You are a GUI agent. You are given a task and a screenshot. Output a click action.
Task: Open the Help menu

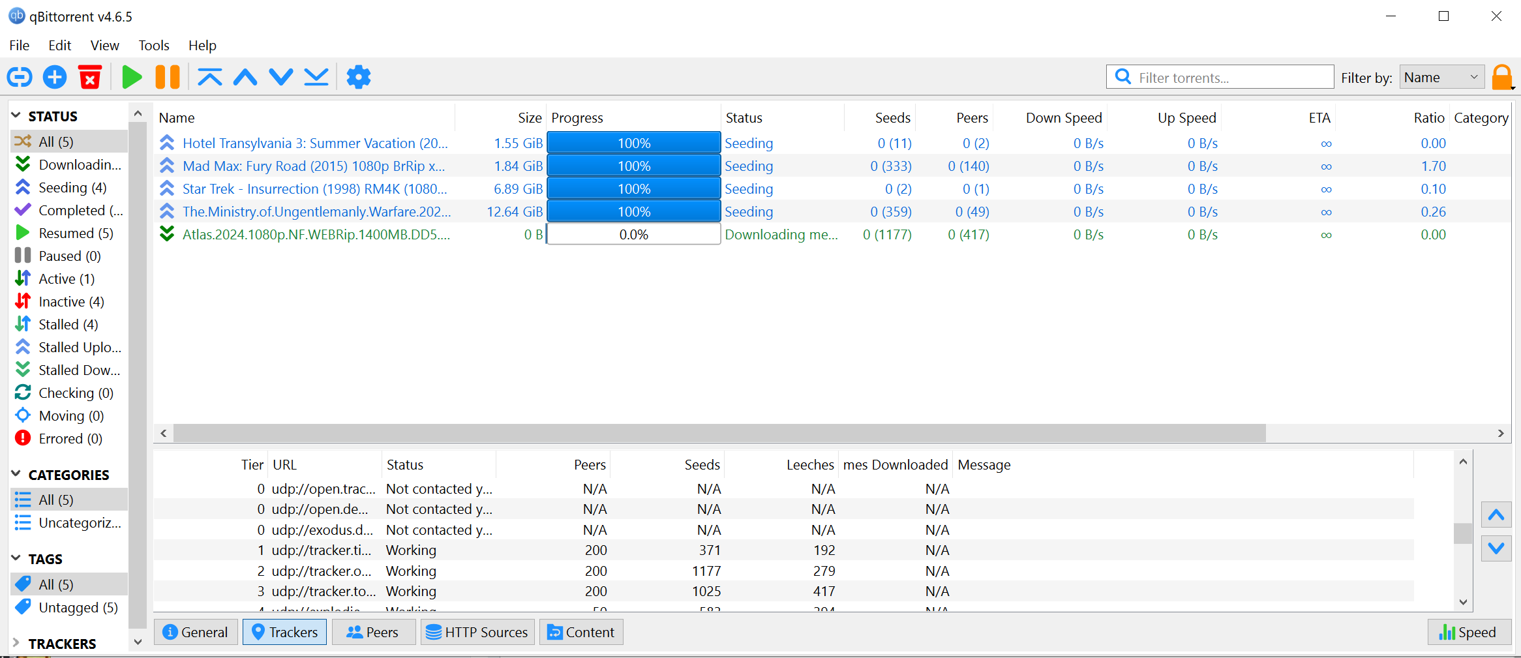[202, 45]
